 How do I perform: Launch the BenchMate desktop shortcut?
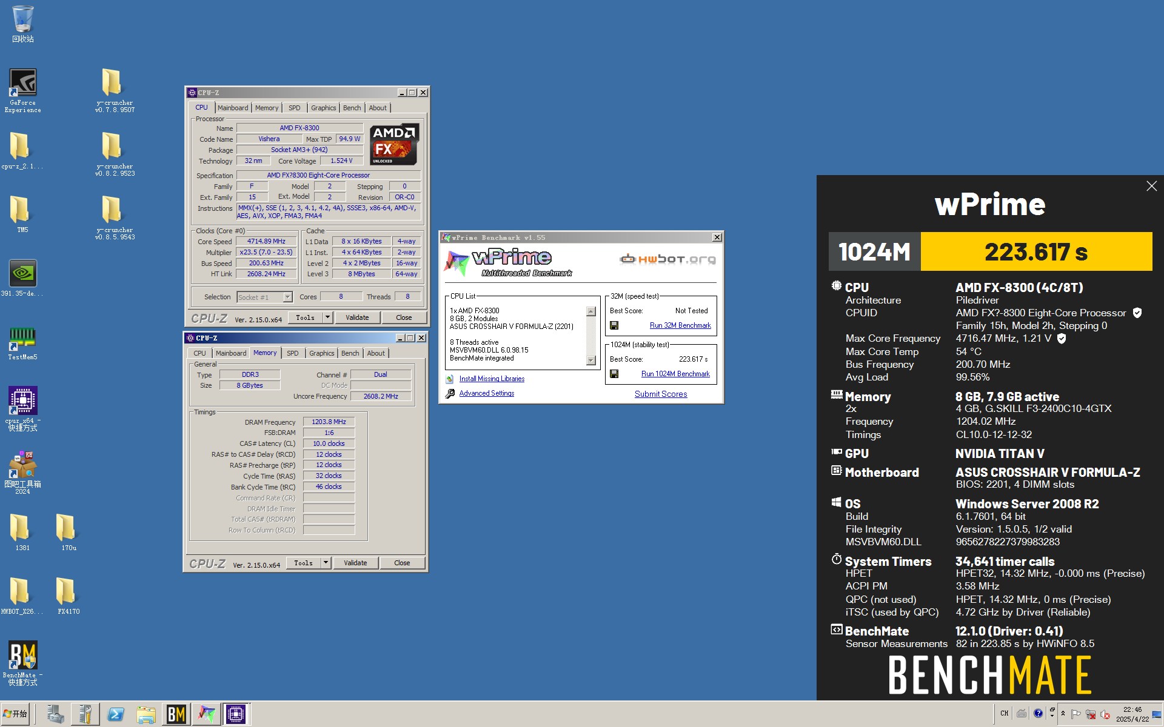pos(22,663)
